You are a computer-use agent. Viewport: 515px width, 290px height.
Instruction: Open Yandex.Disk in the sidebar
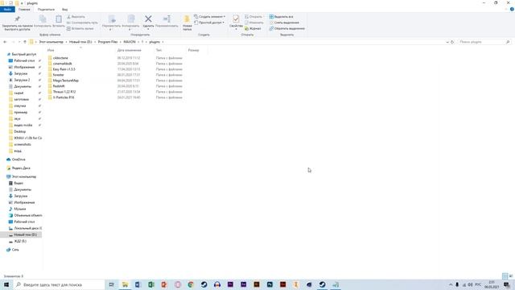click(x=21, y=168)
